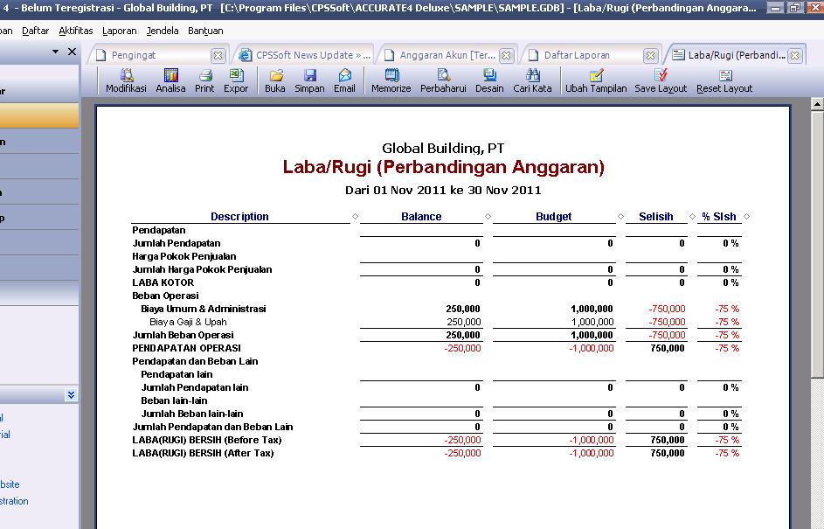Toggle the sort marker beside Budget column
Screen dimensions: 824x529
(620, 216)
